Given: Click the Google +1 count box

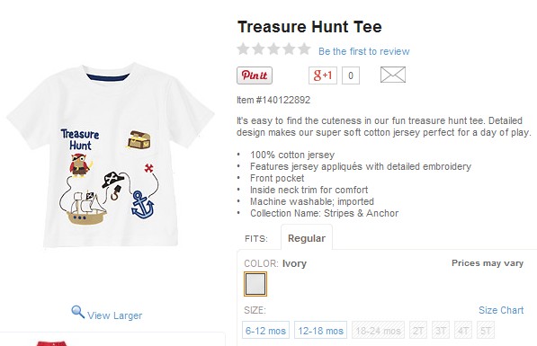Looking at the screenshot, I should click(351, 75).
